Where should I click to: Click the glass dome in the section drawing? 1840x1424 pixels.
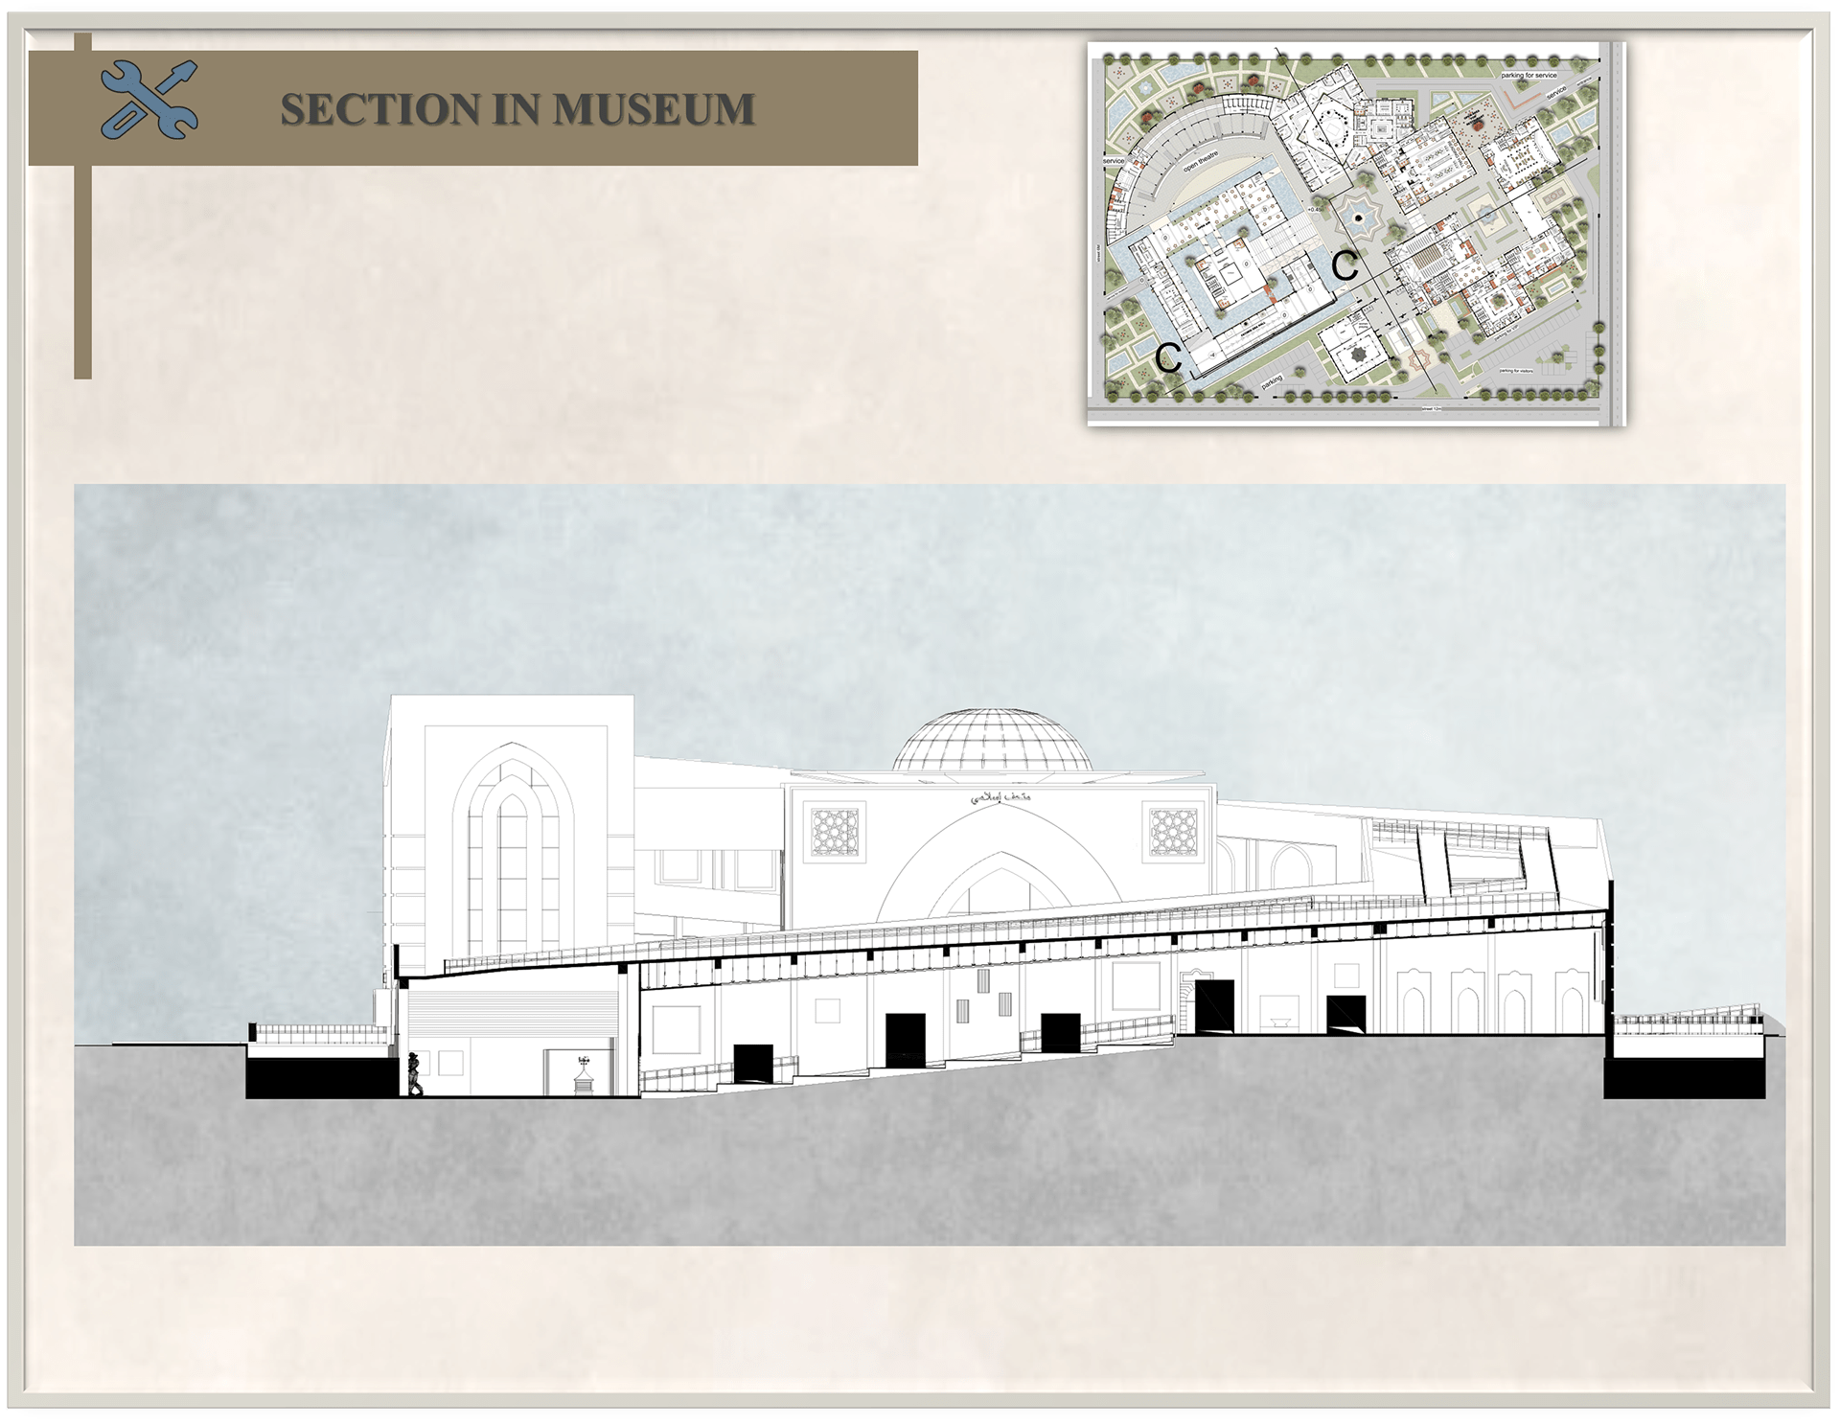click(x=992, y=741)
